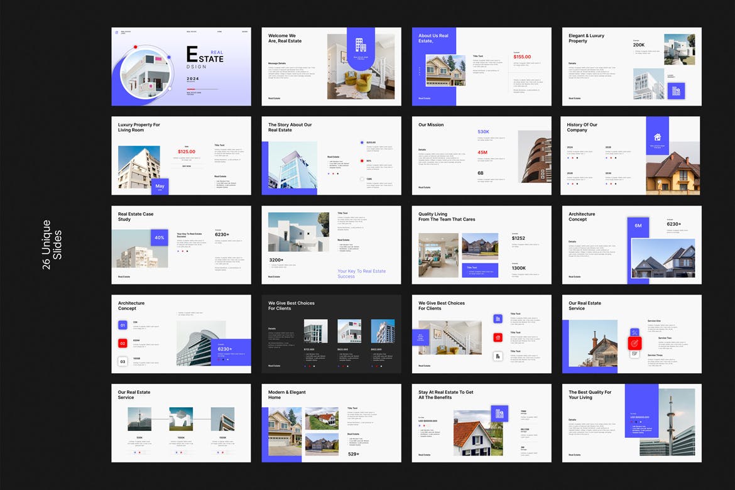This screenshot has width=735, height=490.
Task: Select the blue 01 number badge
Action: tap(123, 325)
